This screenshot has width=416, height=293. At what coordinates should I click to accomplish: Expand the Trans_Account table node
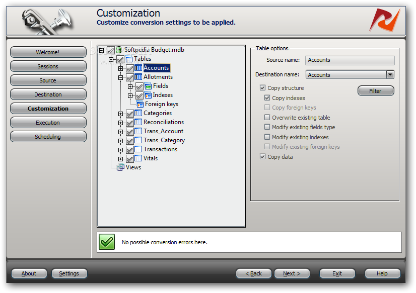click(121, 132)
